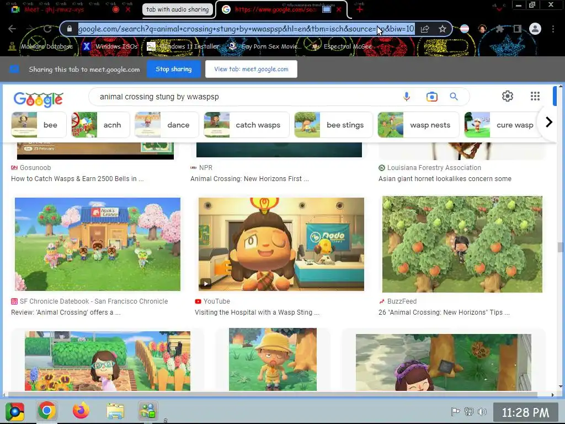Click the share page icon in address bar
This screenshot has width=565, height=424.
pyautogui.click(x=425, y=29)
